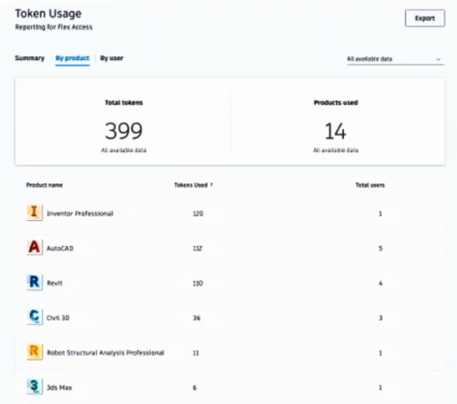
Task: Open the All available data dropdown
Action: [x=395, y=59]
